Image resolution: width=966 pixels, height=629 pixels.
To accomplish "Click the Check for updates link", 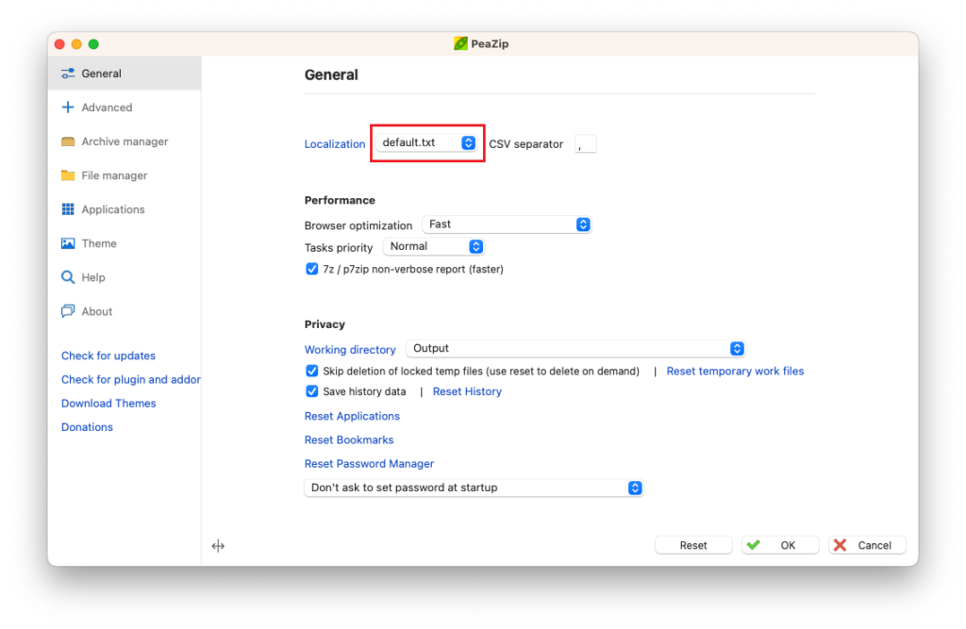I will click(x=108, y=356).
